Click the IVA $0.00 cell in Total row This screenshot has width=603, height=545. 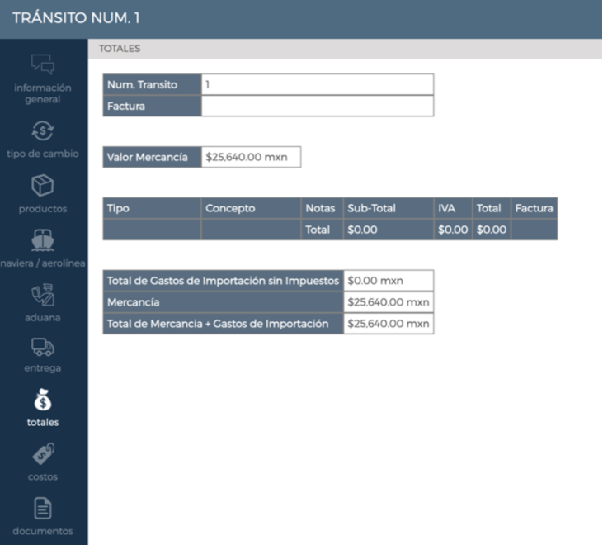click(x=453, y=230)
